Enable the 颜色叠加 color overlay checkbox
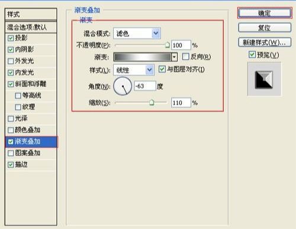Image resolution: width=296 pixels, height=229 pixels. pos(11,130)
